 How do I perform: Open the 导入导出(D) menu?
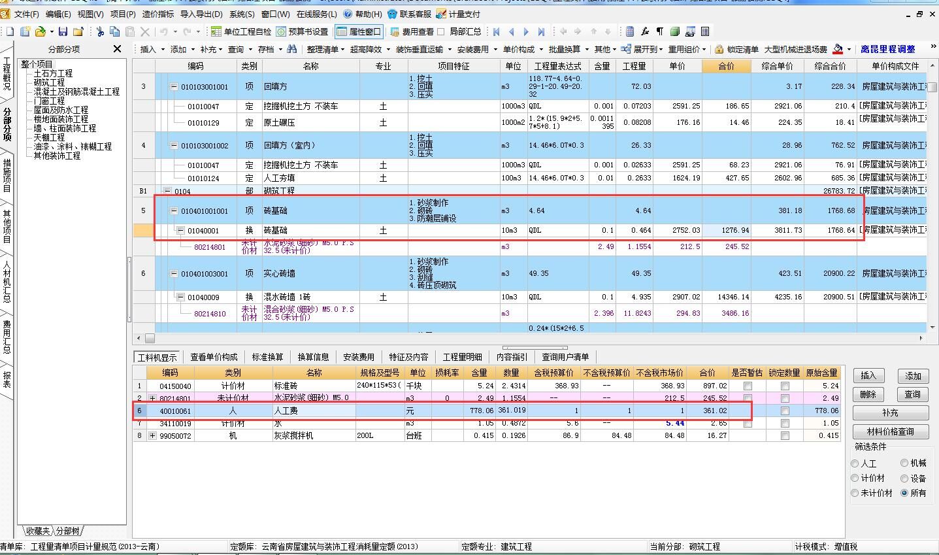pyautogui.click(x=201, y=14)
